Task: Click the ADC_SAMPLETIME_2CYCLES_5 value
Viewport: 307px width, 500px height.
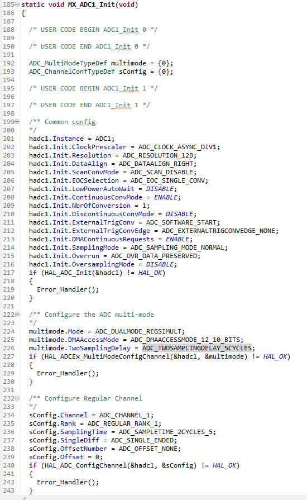Action: pos(166,432)
